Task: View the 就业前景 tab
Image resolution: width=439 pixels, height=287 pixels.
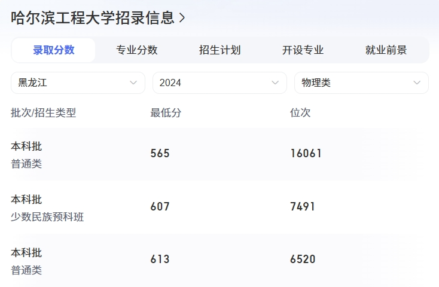Action: tap(386, 50)
